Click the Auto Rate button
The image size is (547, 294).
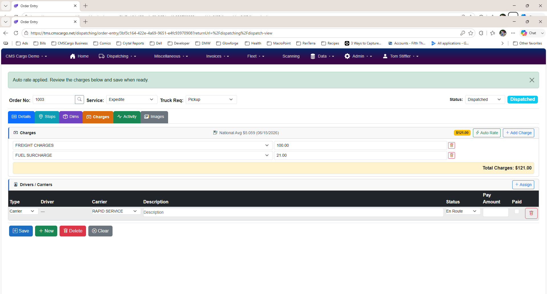click(487, 133)
